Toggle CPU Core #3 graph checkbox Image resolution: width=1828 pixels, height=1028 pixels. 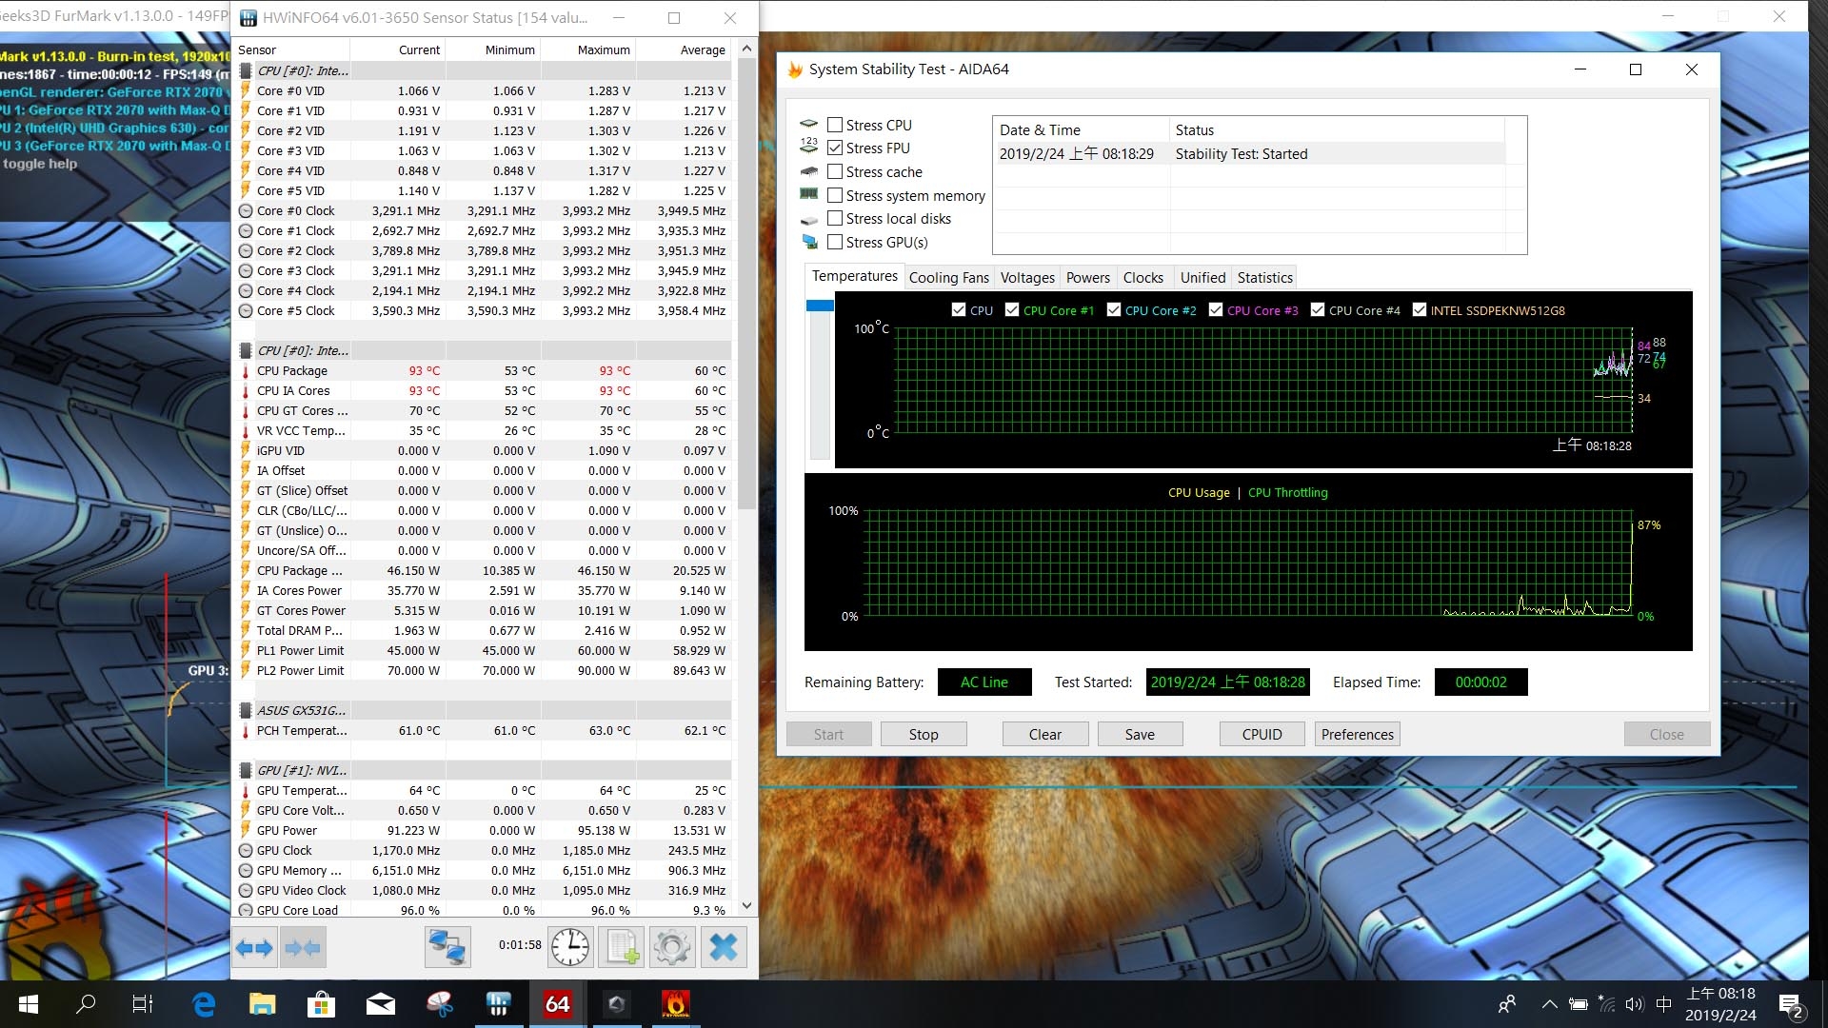tap(1216, 309)
